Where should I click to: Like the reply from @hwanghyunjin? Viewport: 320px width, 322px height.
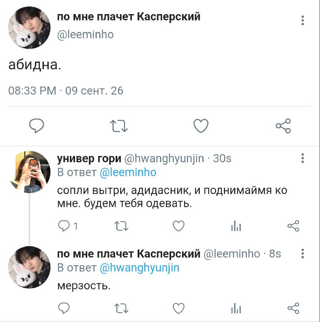(178, 226)
